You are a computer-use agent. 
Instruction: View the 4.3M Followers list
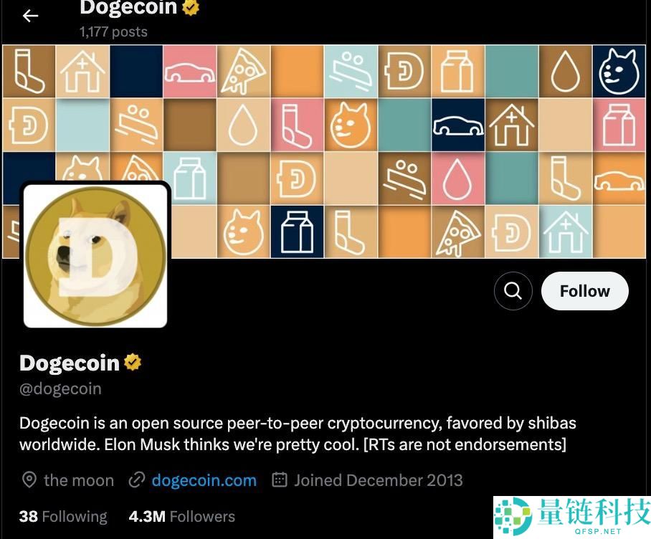coord(182,517)
